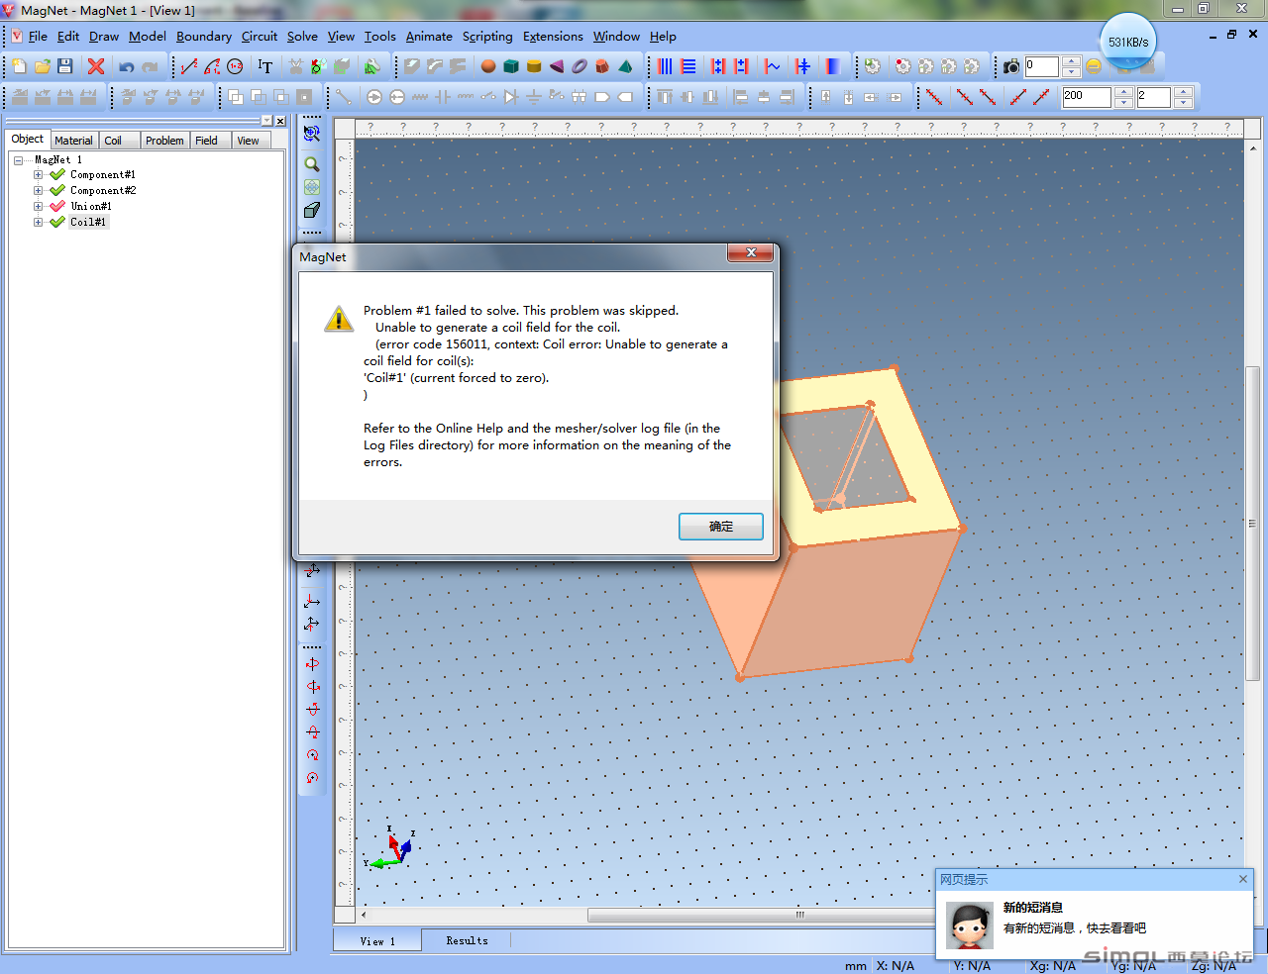This screenshot has width=1268, height=974.
Task: Insert a teal block primitive
Action: click(x=511, y=66)
